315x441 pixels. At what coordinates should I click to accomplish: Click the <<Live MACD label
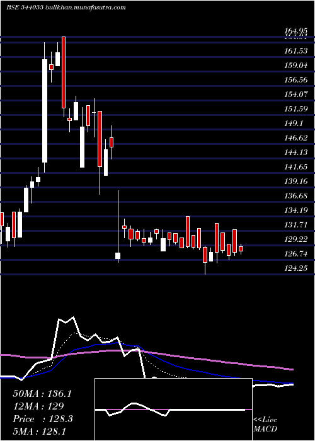coord(265,424)
